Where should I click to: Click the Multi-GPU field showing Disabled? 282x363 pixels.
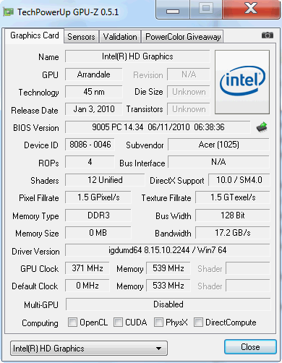coord(168,304)
